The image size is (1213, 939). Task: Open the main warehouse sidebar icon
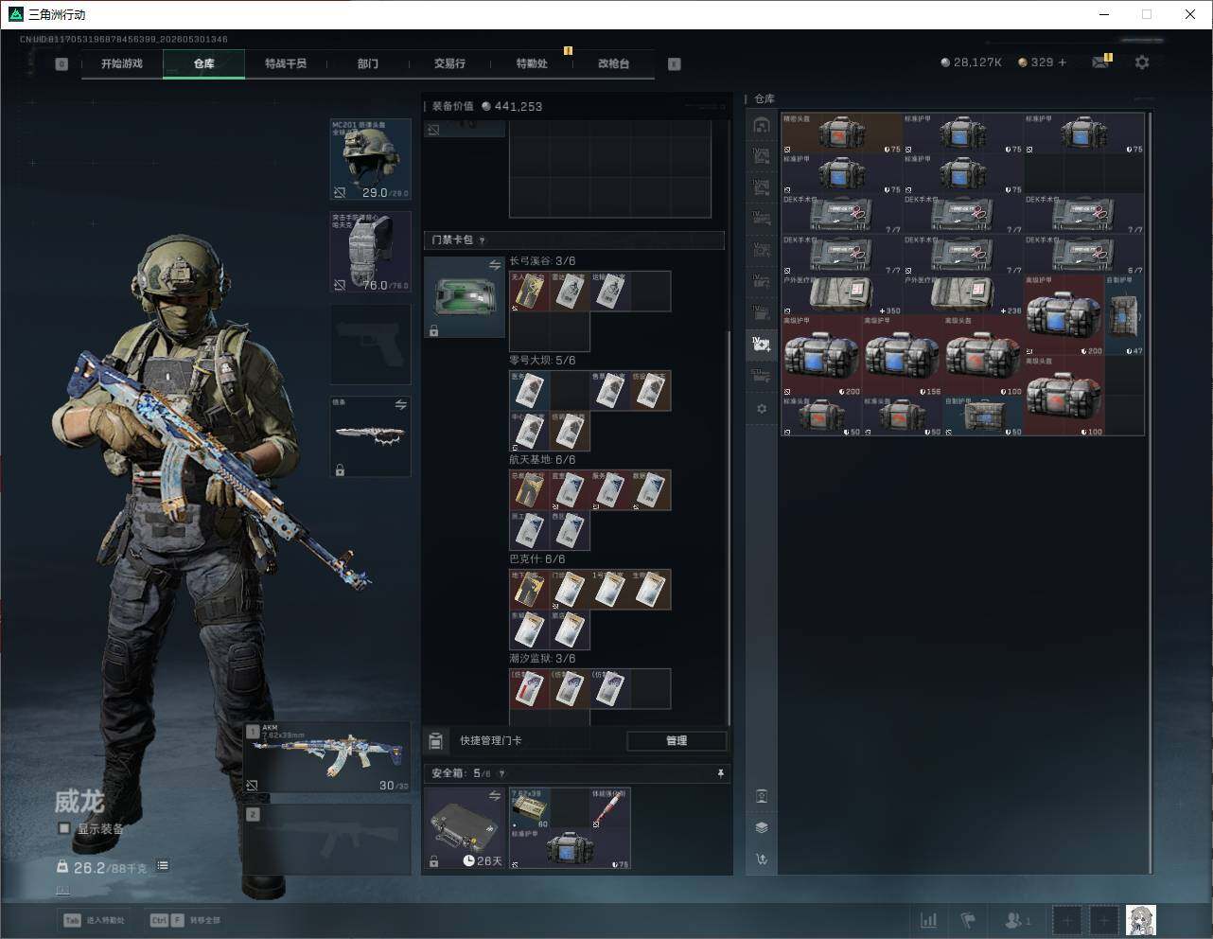click(762, 125)
